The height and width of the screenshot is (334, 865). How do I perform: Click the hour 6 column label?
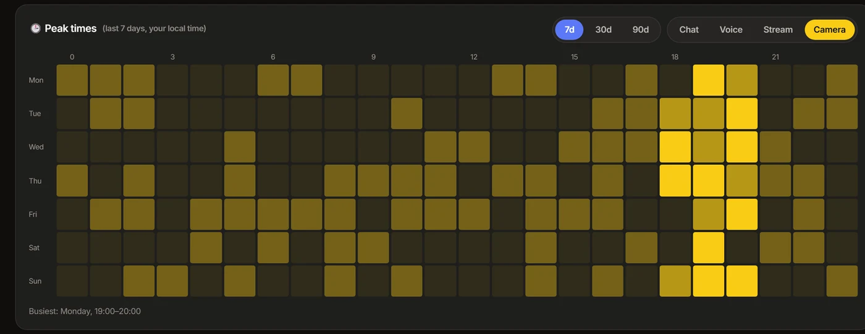click(x=273, y=57)
